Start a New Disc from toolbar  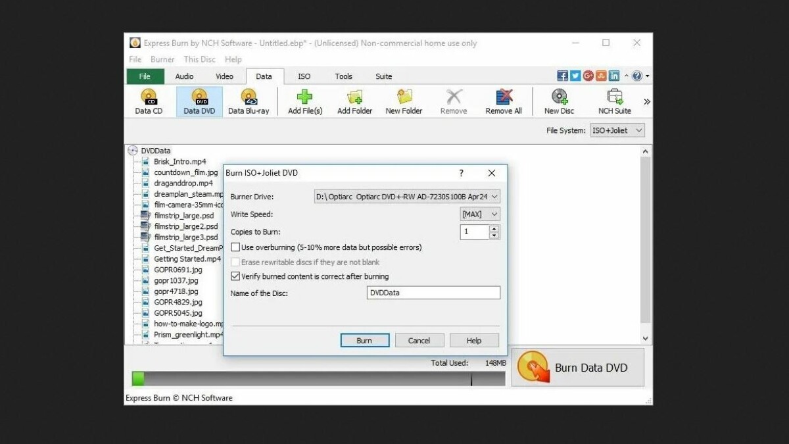coord(559,98)
